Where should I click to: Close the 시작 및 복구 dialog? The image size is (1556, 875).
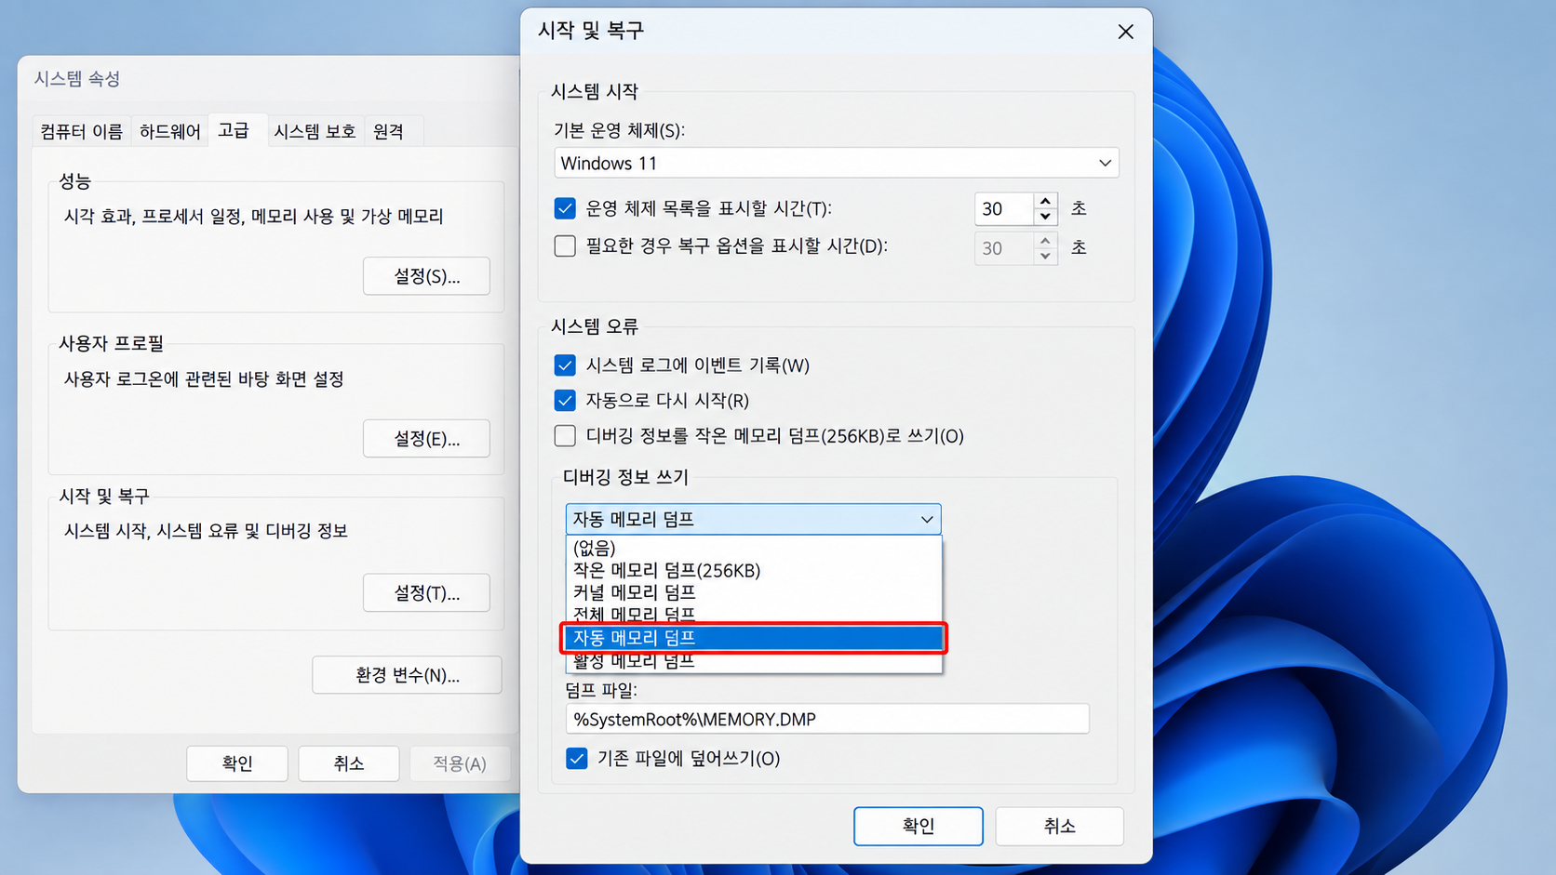click(1125, 32)
